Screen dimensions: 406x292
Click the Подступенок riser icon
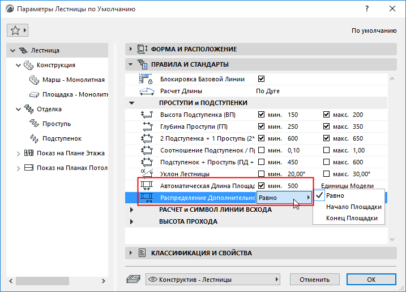click(34, 138)
